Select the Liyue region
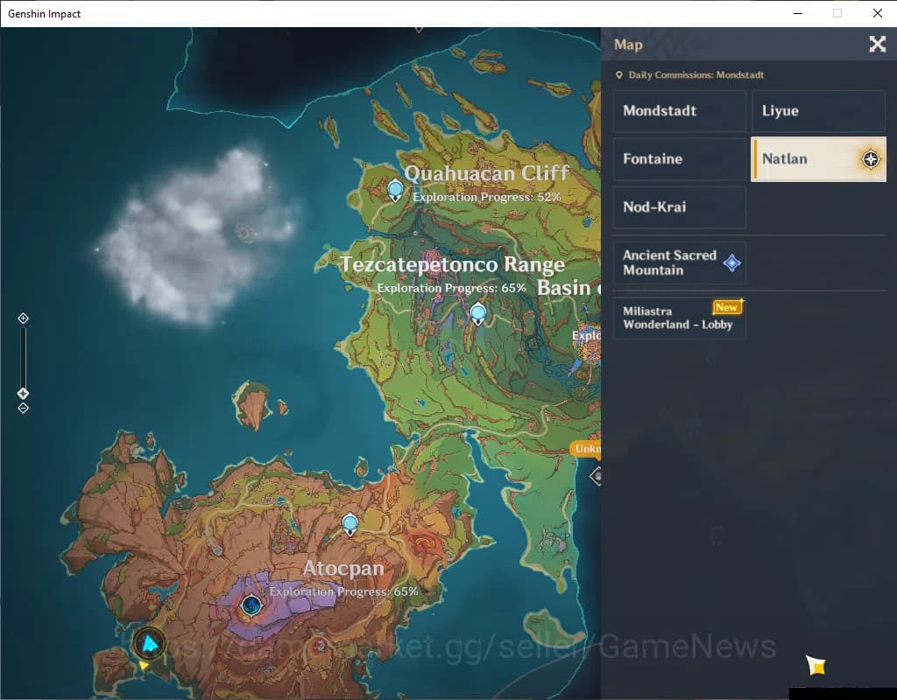The width and height of the screenshot is (897, 700). coord(819,111)
